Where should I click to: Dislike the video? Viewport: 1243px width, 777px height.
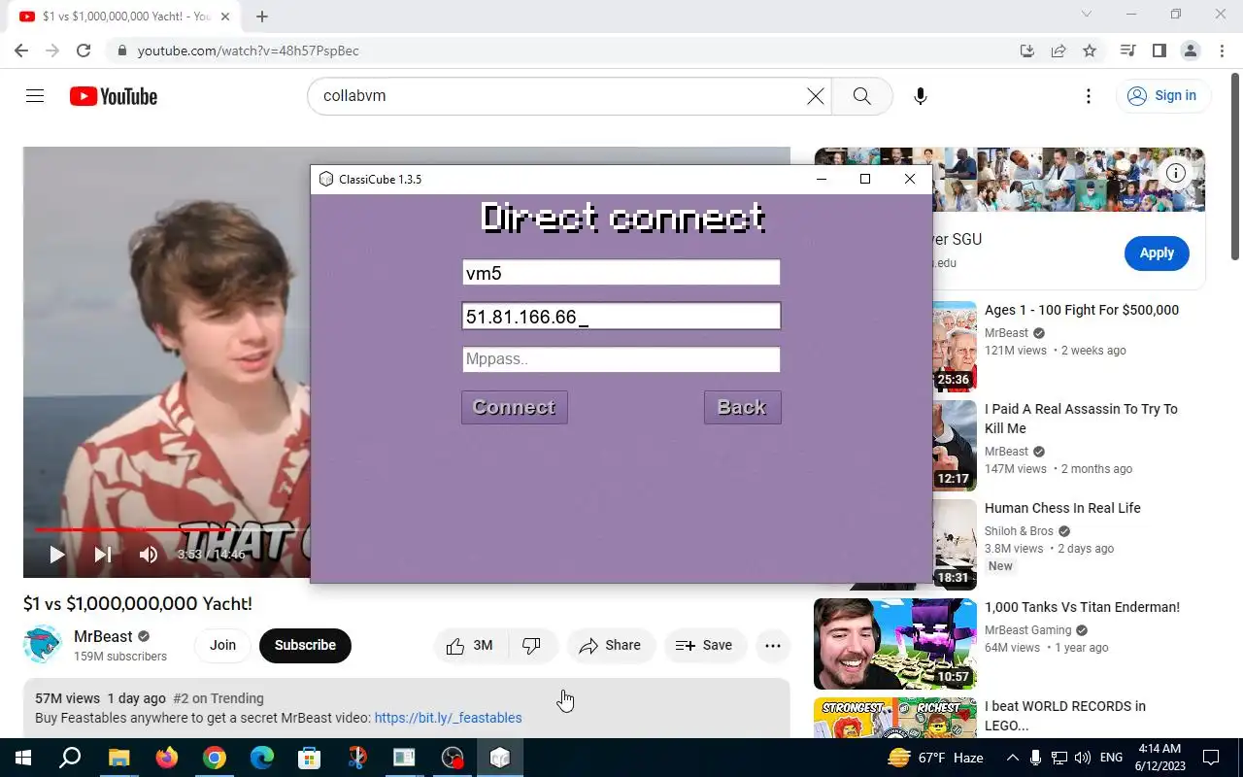pos(532,645)
